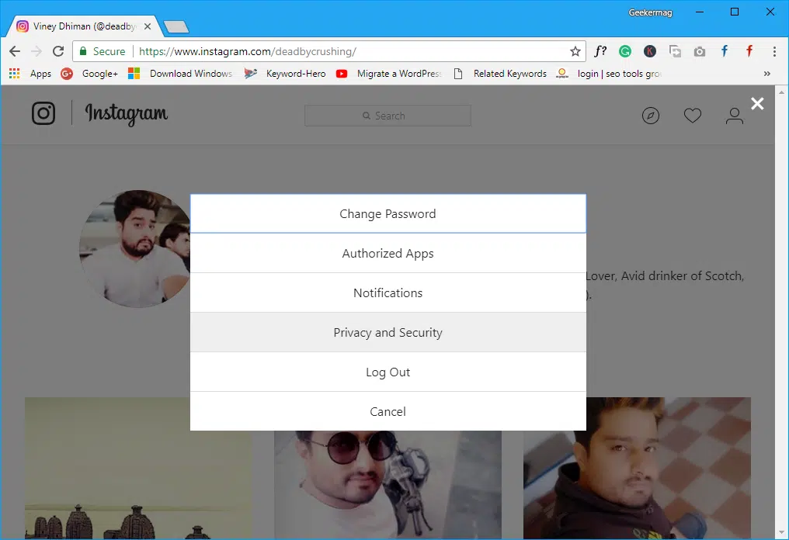Image resolution: width=789 pixels, height=540 pixels.
Task: Click the Instagram camera logo
Action: pyautogui.click(x=43, y=112)
